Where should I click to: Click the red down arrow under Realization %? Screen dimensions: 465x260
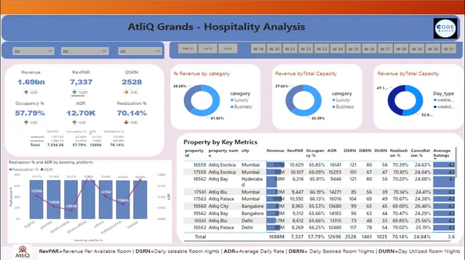click(126, 122)
